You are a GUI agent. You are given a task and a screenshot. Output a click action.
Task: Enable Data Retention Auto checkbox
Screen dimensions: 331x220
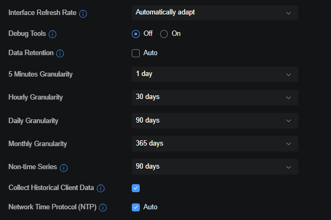pos(136,53)
